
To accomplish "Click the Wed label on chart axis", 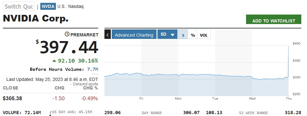I will coord(252,98).
